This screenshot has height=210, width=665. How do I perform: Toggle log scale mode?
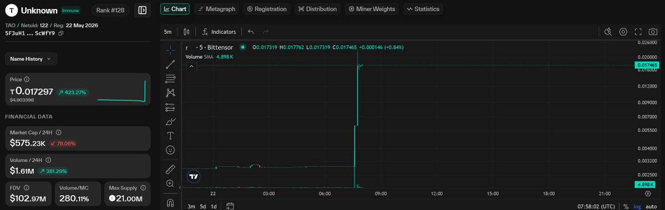pyautogui.click(x=637, y=206)
